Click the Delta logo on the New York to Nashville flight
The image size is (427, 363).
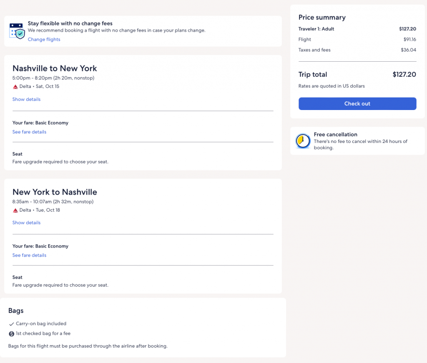[15, 210]
